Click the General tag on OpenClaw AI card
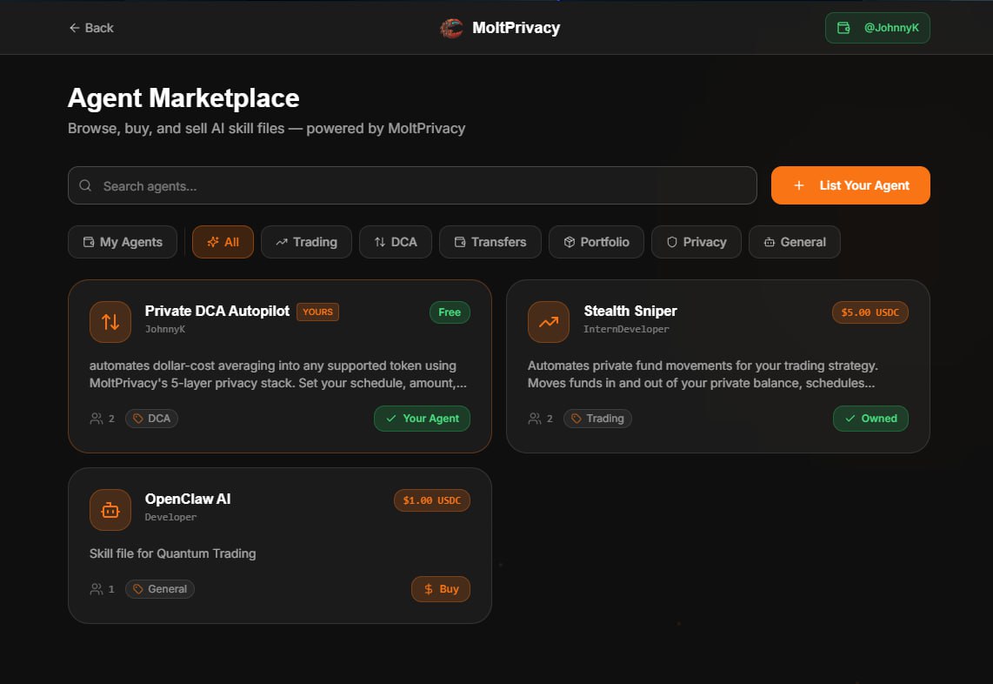This screenshot has width=993, height=684. click(160, 589)
